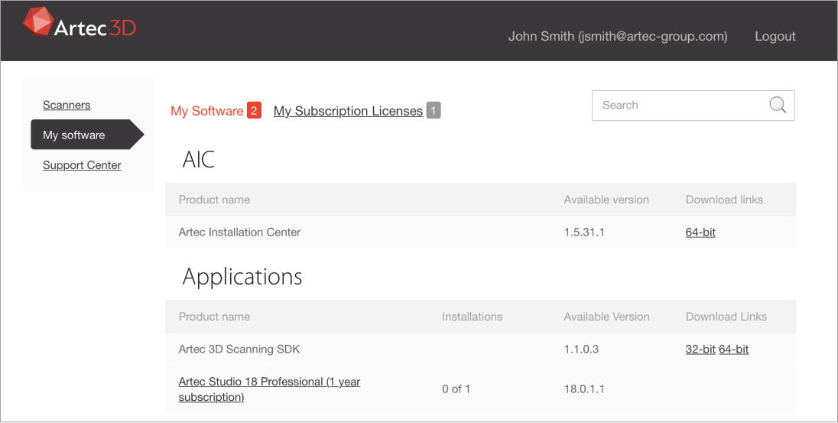Screen dimensions: 838x423
Task: Click the AIC section heading
Action: point(198,159)
